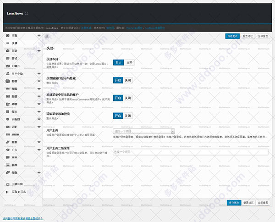Open the 用户中心 sidebar section

click(x=23, y=73)
